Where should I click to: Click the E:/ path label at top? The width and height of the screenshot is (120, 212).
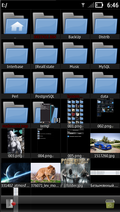point(5,5)
